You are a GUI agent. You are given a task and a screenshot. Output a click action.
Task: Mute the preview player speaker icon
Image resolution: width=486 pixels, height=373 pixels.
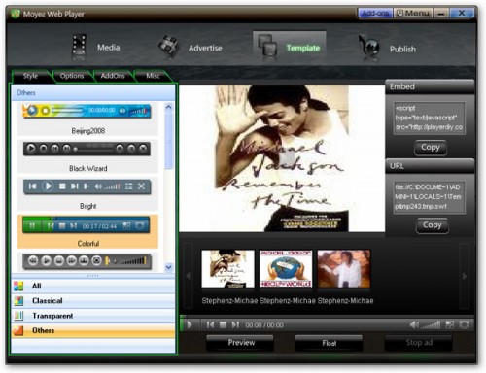[414, 324]
